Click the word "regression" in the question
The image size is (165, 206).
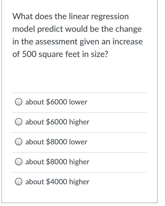point(110,17)
